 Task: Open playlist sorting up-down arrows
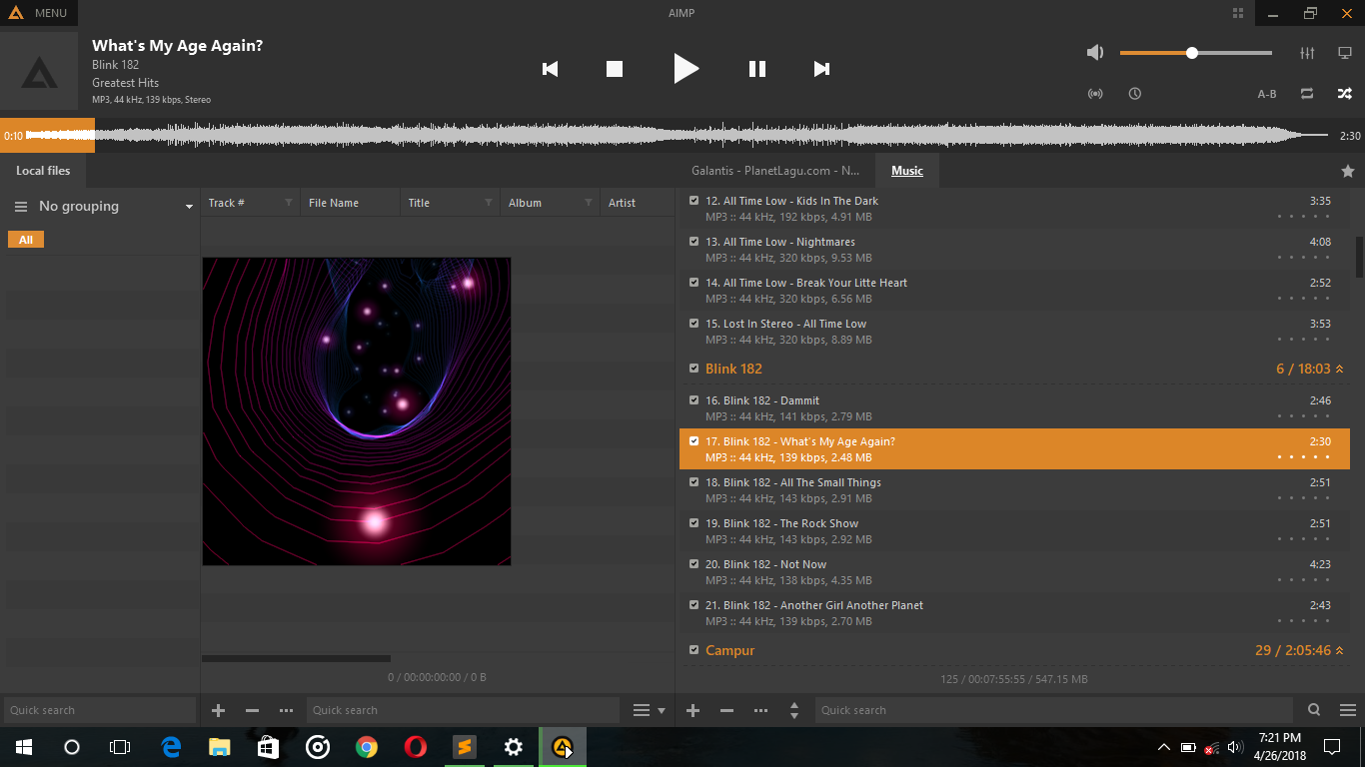coord(794,710)
